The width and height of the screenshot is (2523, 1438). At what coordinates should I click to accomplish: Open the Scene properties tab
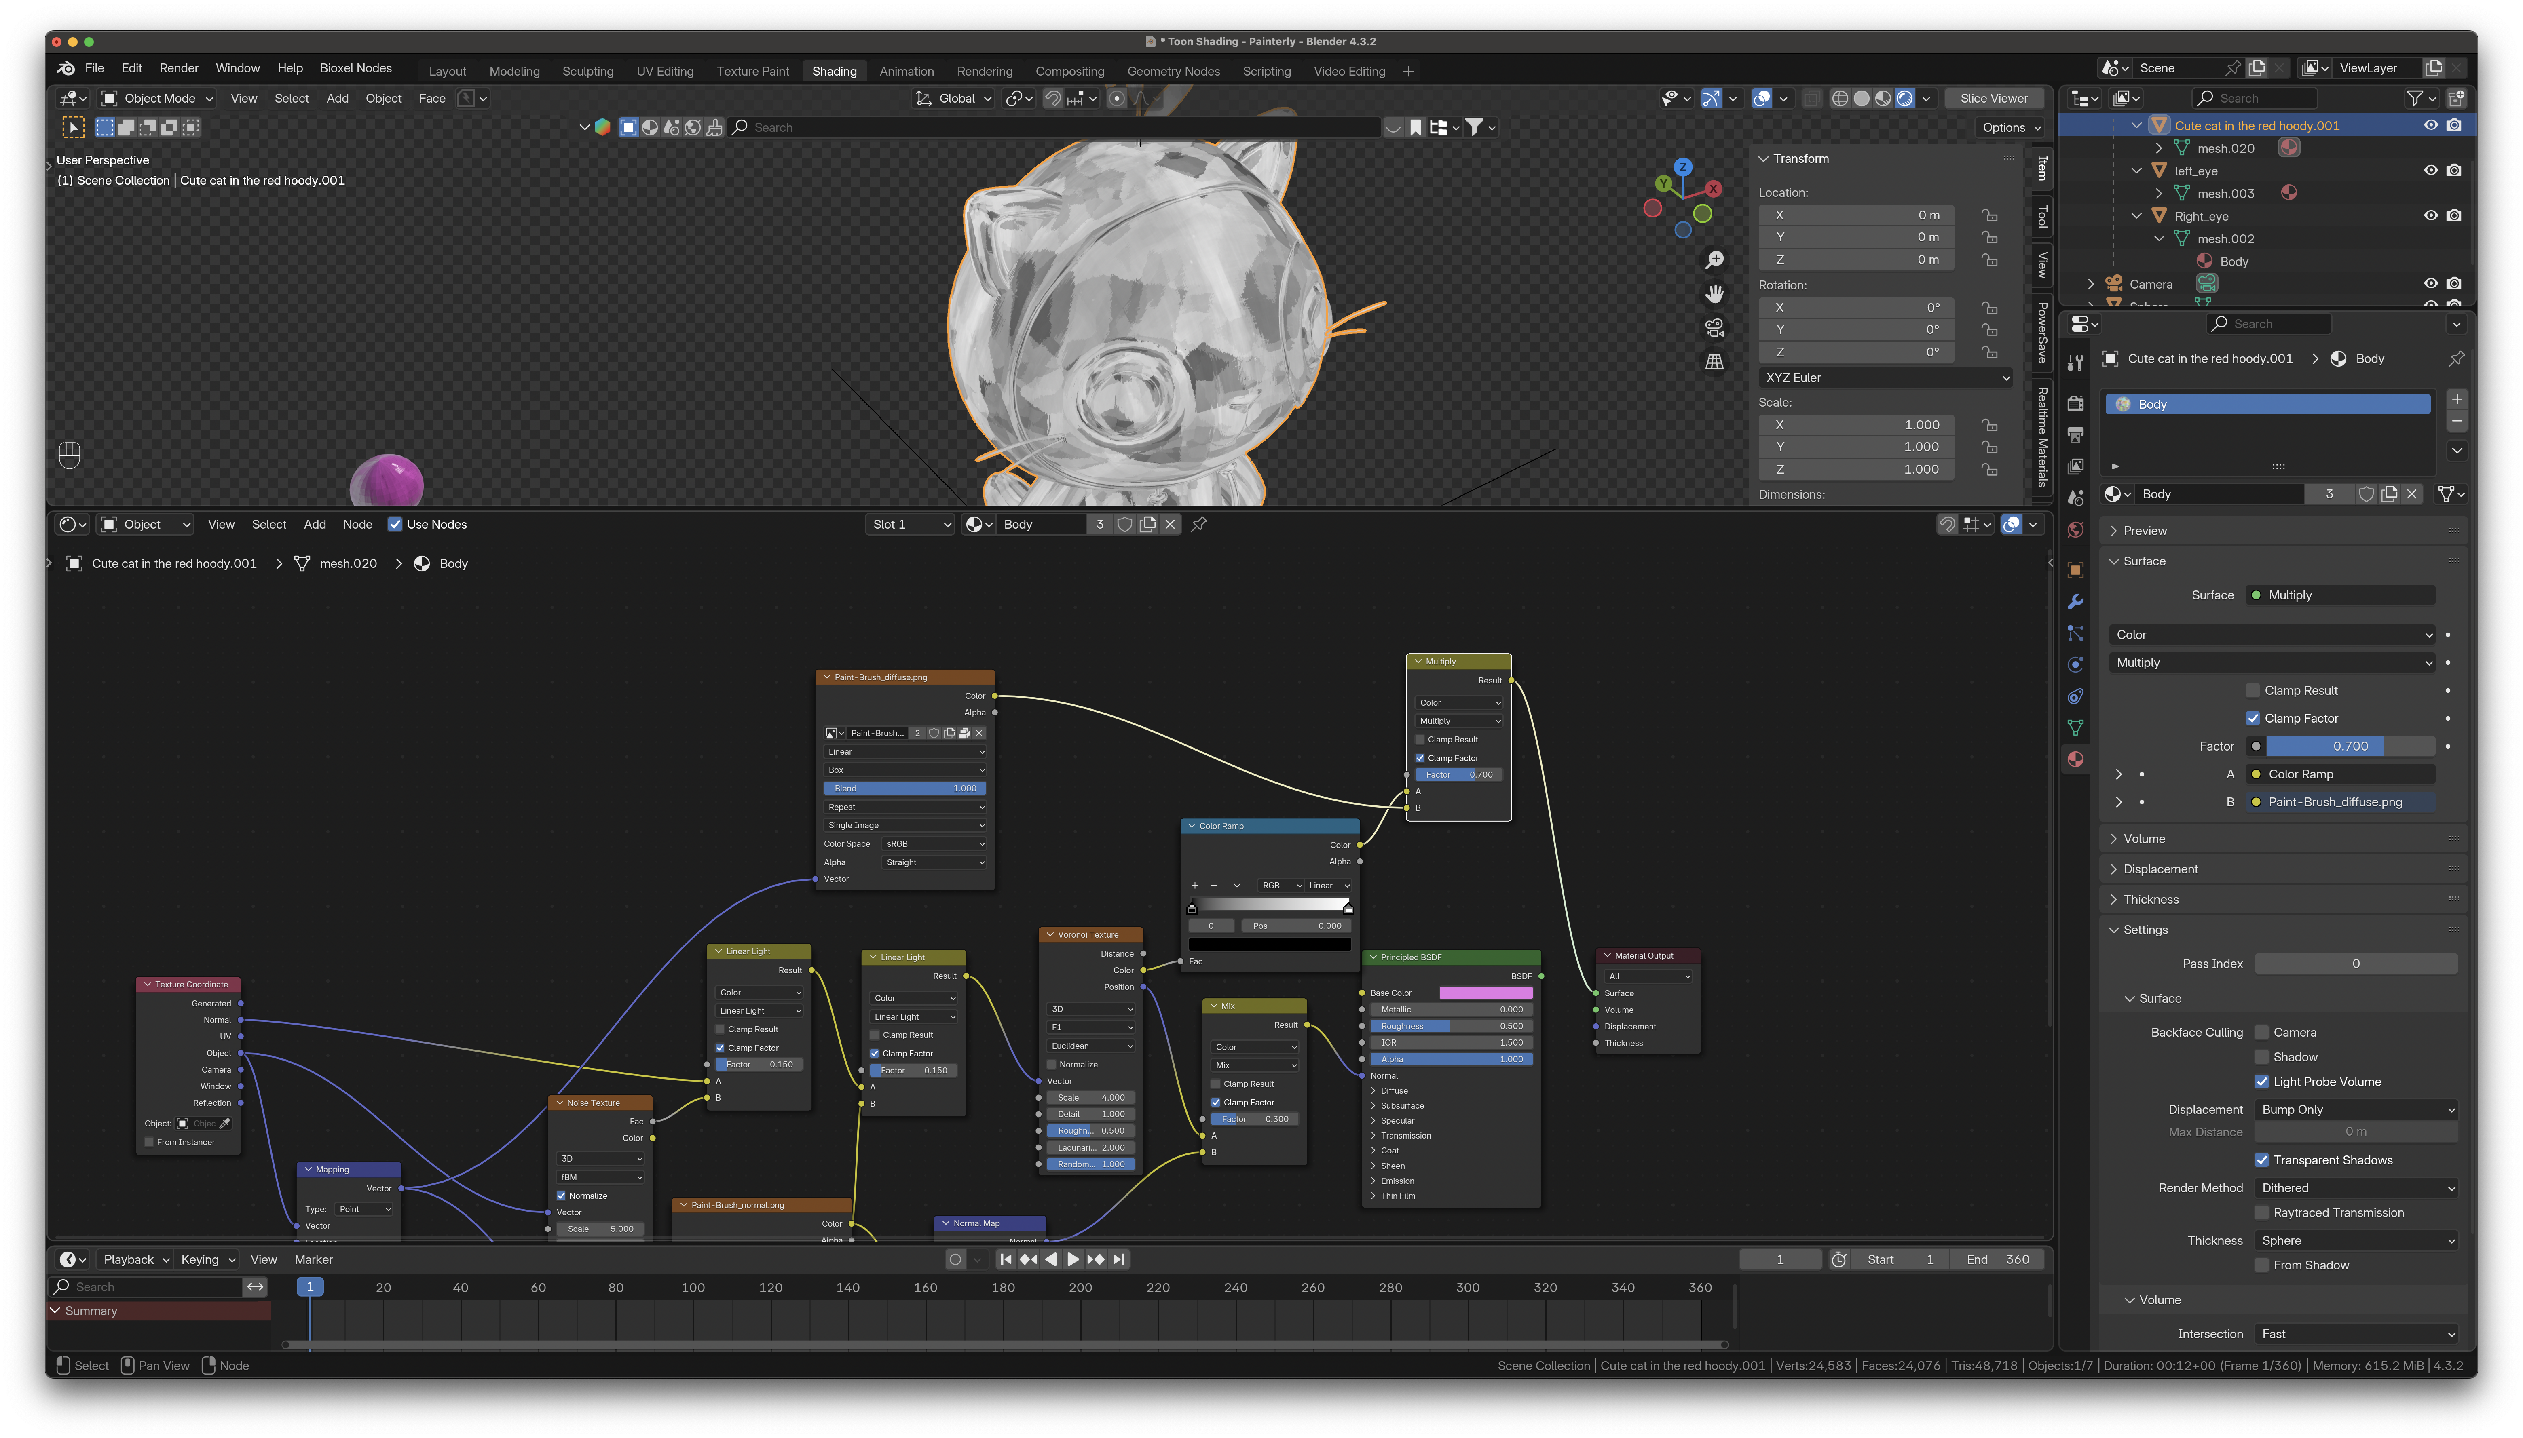2075,498
